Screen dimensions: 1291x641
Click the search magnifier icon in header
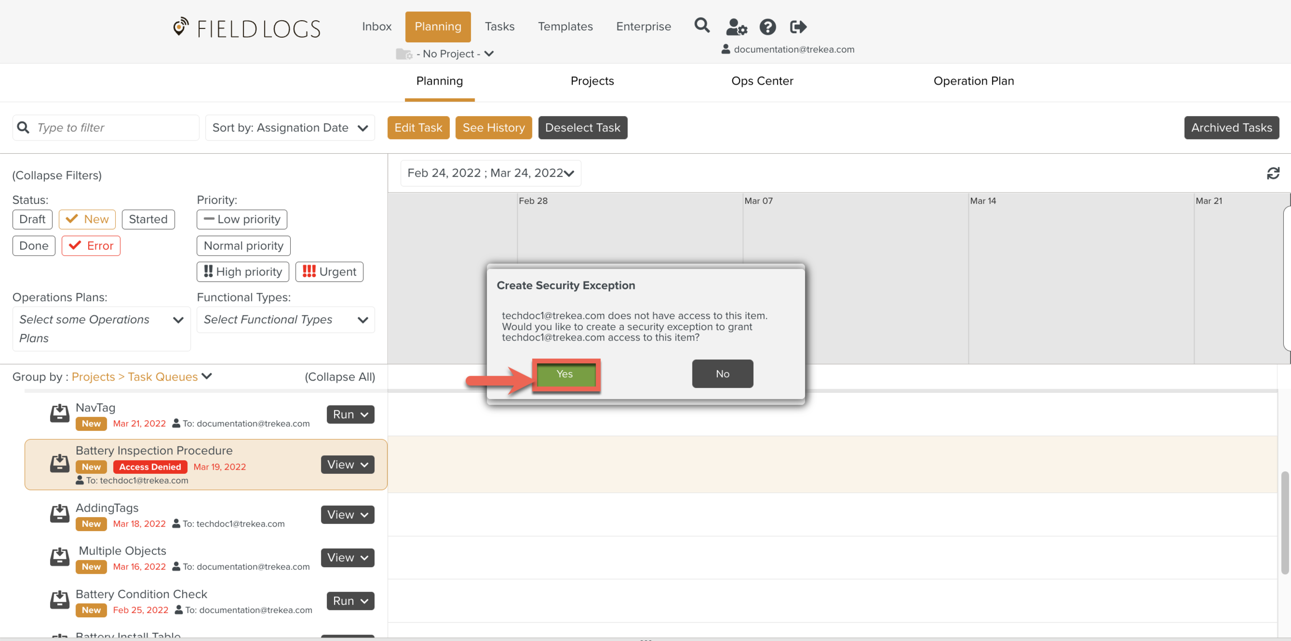click(x=701, y=26)
